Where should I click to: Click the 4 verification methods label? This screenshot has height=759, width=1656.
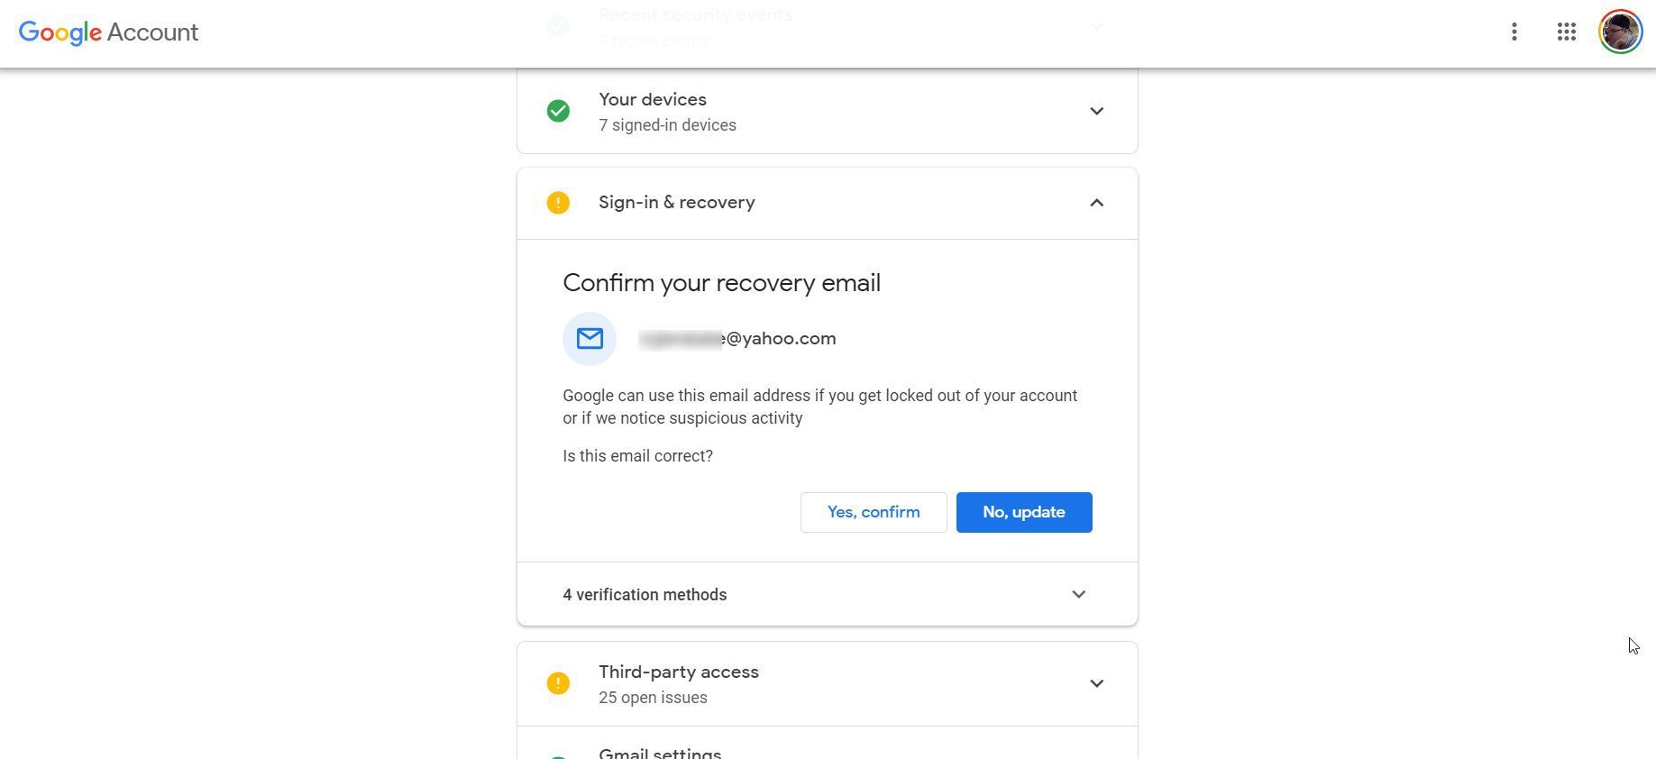pyautogui.click(x=645, y=595)
